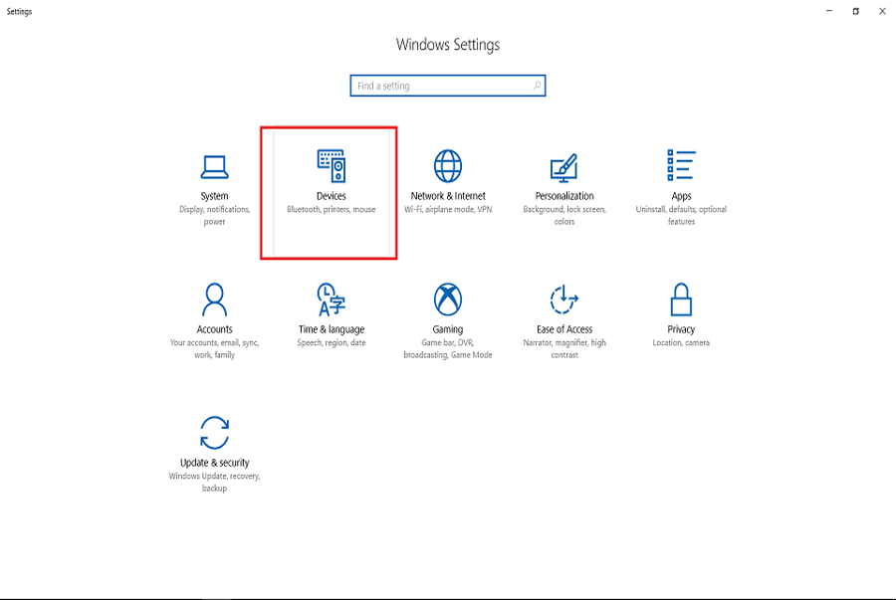Click 'Uninstall, defaults, optional features' description
896x600 pixels.
click(x=681, y=215)
